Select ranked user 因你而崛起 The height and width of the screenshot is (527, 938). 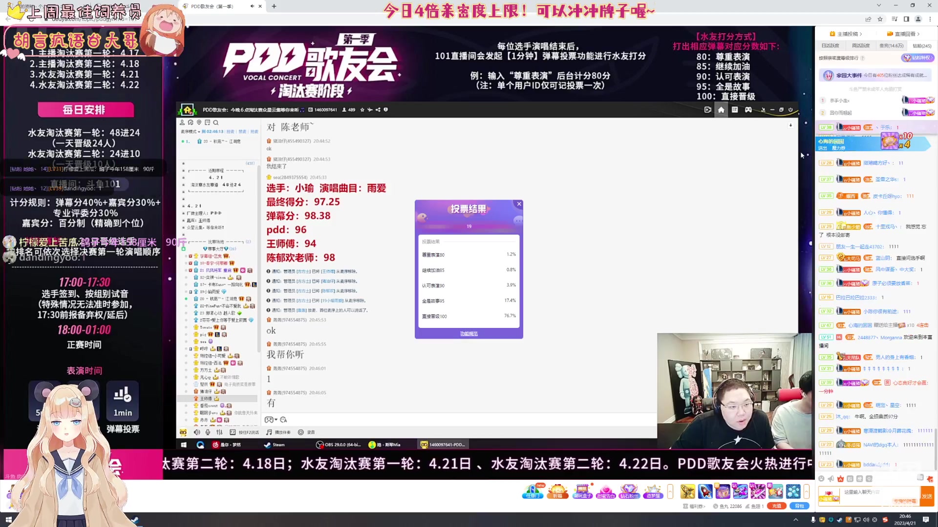[840, 113]
